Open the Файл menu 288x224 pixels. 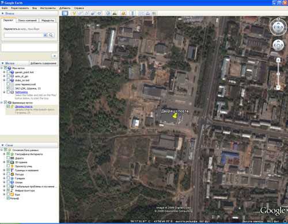point(5,8)
